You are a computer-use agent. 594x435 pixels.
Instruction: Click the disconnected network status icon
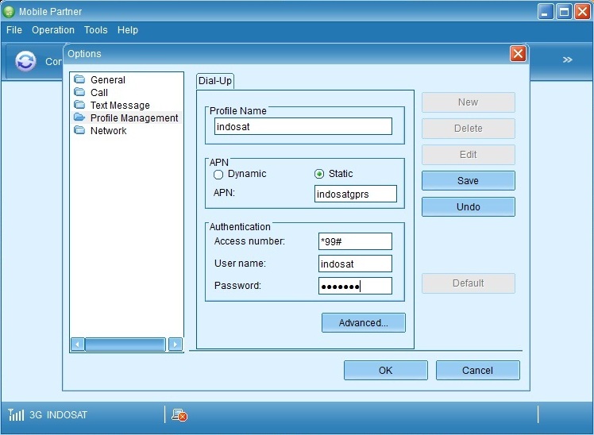click(179, 415)
